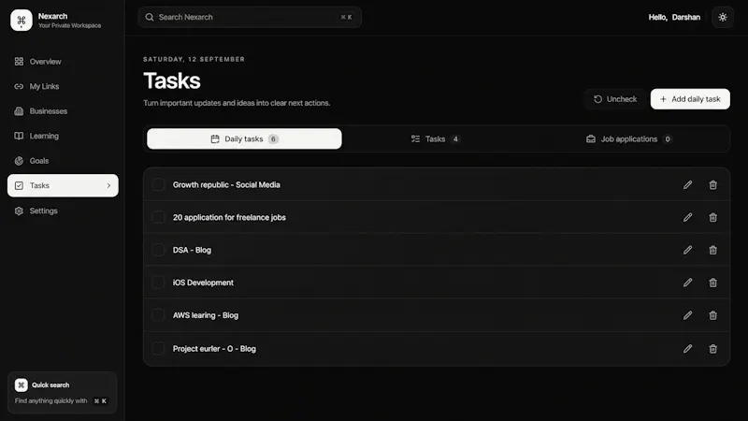
Task: Open Overview in the sidebar
Action: (63, 62)
